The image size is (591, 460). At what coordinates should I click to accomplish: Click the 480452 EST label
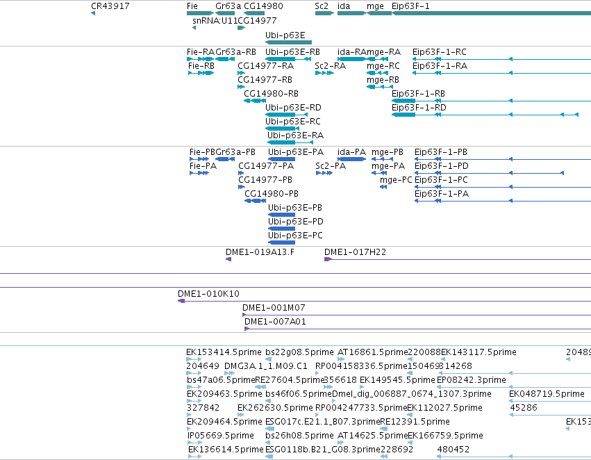(x=453, y=450)
